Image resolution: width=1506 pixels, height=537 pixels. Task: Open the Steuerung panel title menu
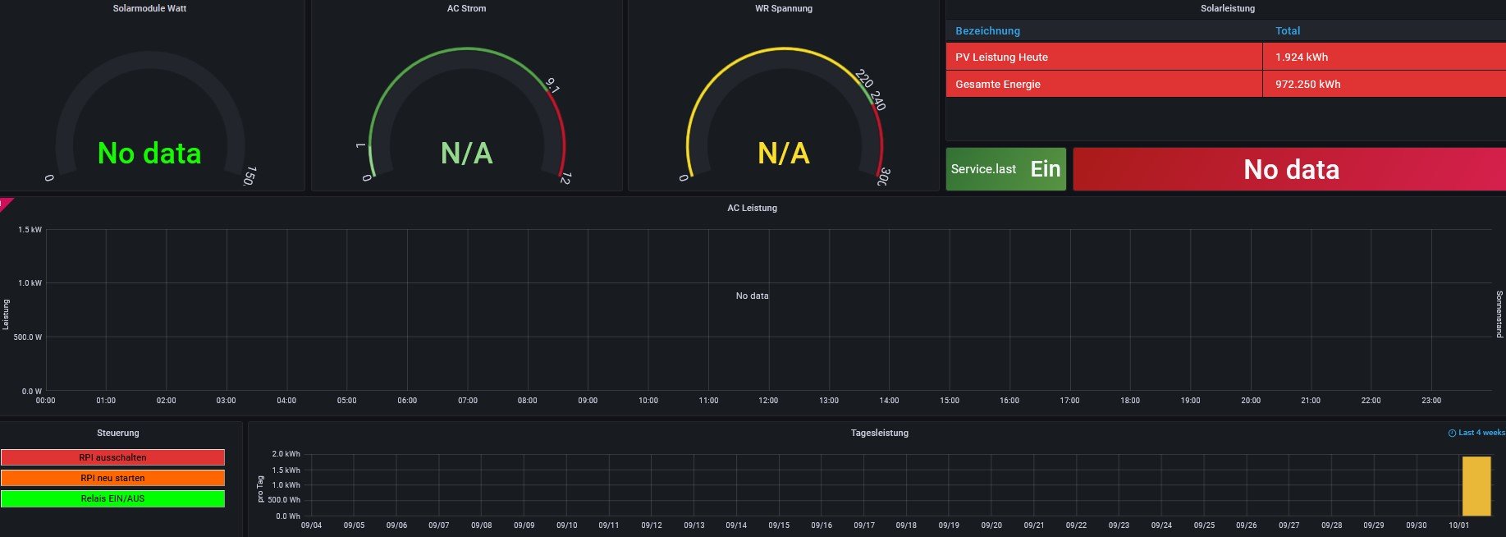118,433
